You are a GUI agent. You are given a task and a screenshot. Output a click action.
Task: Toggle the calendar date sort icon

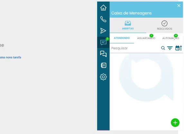[179, 48]
